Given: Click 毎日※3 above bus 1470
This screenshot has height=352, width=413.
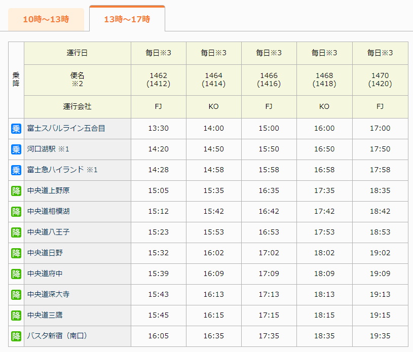Looking at the screenshot, I should [380, 53].
